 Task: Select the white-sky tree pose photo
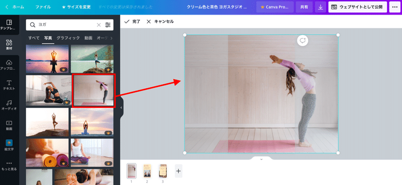pos(47,122)
